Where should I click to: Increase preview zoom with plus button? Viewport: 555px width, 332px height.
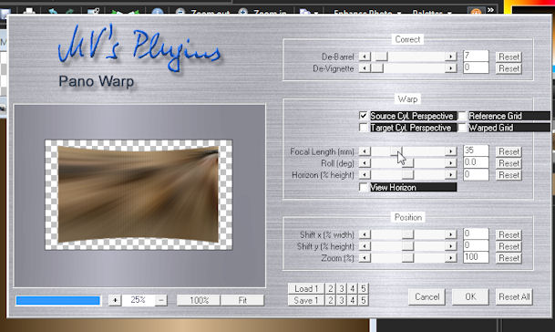pos(115,300)
